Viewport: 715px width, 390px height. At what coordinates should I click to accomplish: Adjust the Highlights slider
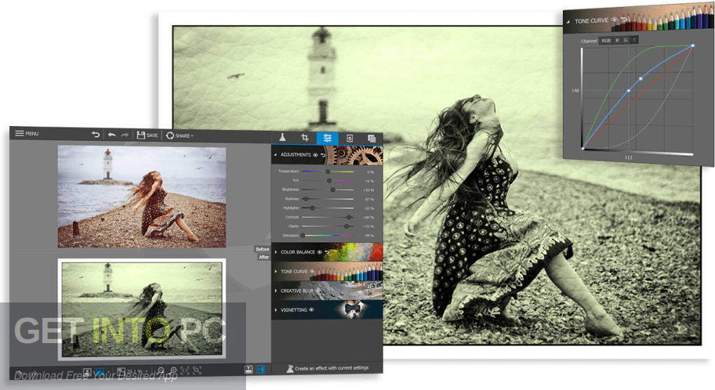(x=328, y=208)
